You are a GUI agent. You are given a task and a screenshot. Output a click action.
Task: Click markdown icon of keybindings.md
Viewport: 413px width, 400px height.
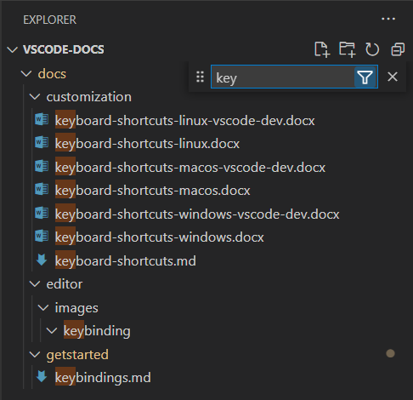42,376
